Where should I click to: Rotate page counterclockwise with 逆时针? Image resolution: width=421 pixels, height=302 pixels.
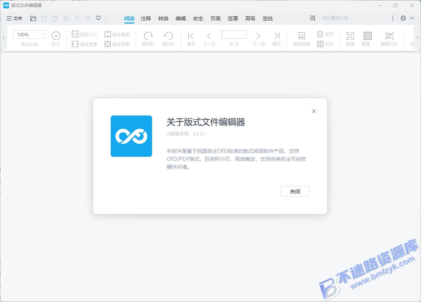168,39
